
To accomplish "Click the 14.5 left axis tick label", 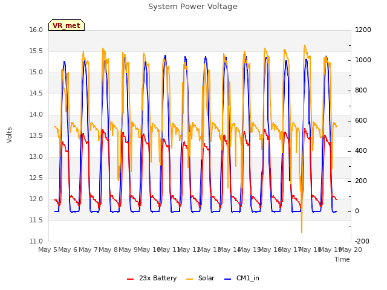I will (36, 94).
